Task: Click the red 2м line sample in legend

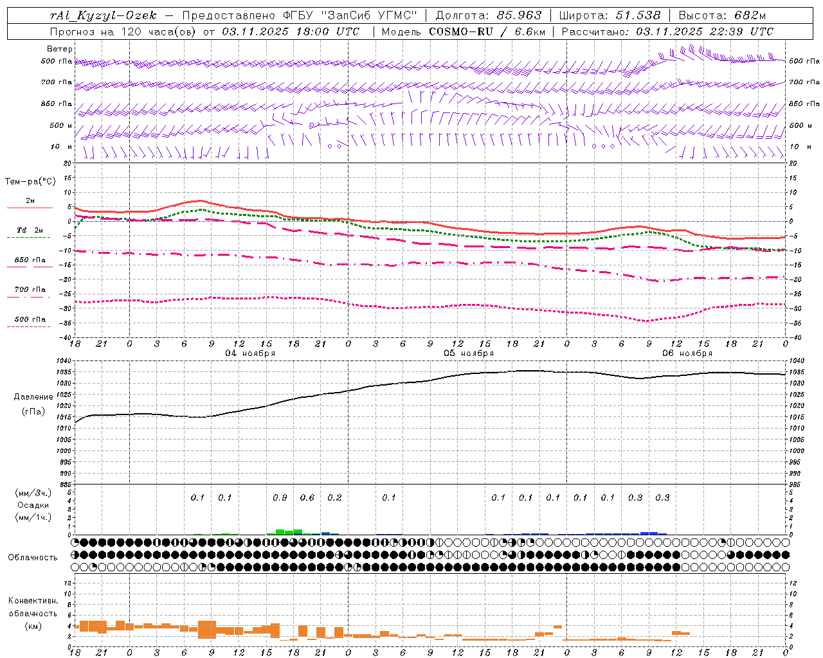Action: [x=30, y=208]
